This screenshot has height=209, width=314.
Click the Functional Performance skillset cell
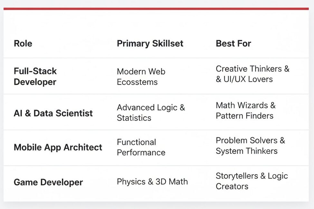[x=141, y=147]
